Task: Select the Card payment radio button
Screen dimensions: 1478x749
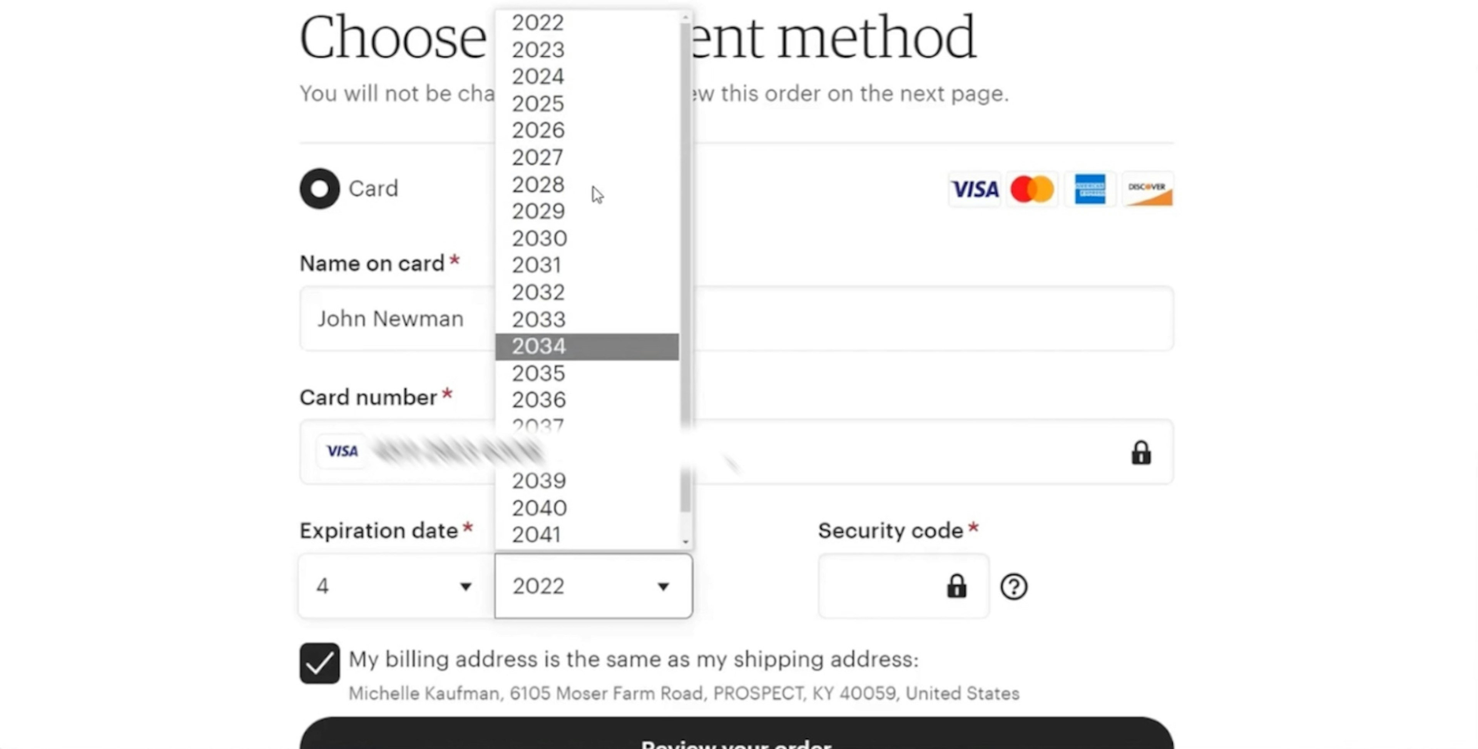Action: (x=319, y=188)
